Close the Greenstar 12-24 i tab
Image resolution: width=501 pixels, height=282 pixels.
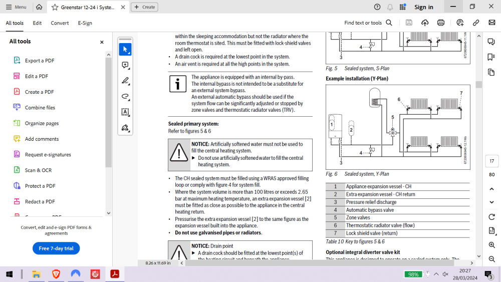click(x=123, y=7)
